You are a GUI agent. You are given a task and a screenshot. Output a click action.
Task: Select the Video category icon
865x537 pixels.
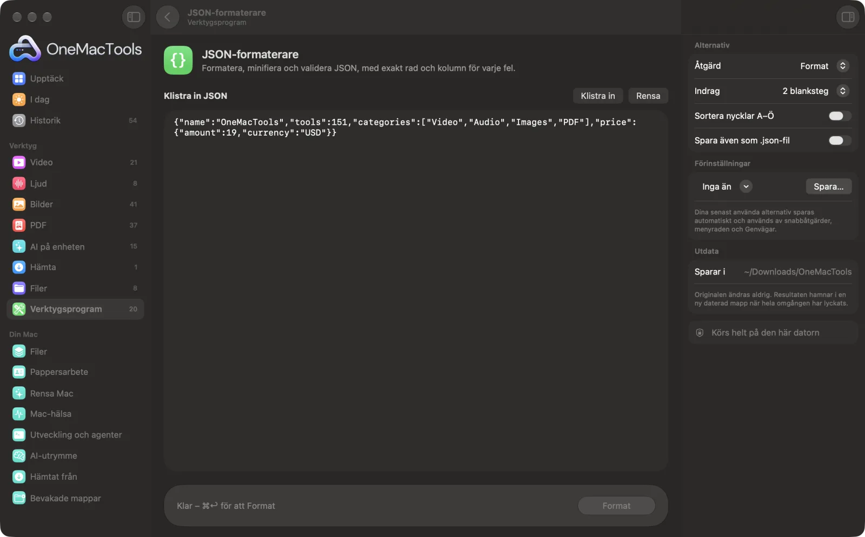pyautogui.click(x=19, y=163)
